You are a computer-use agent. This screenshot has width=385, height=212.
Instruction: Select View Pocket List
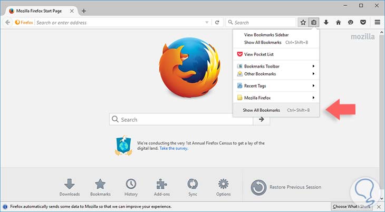click(276, 54)
